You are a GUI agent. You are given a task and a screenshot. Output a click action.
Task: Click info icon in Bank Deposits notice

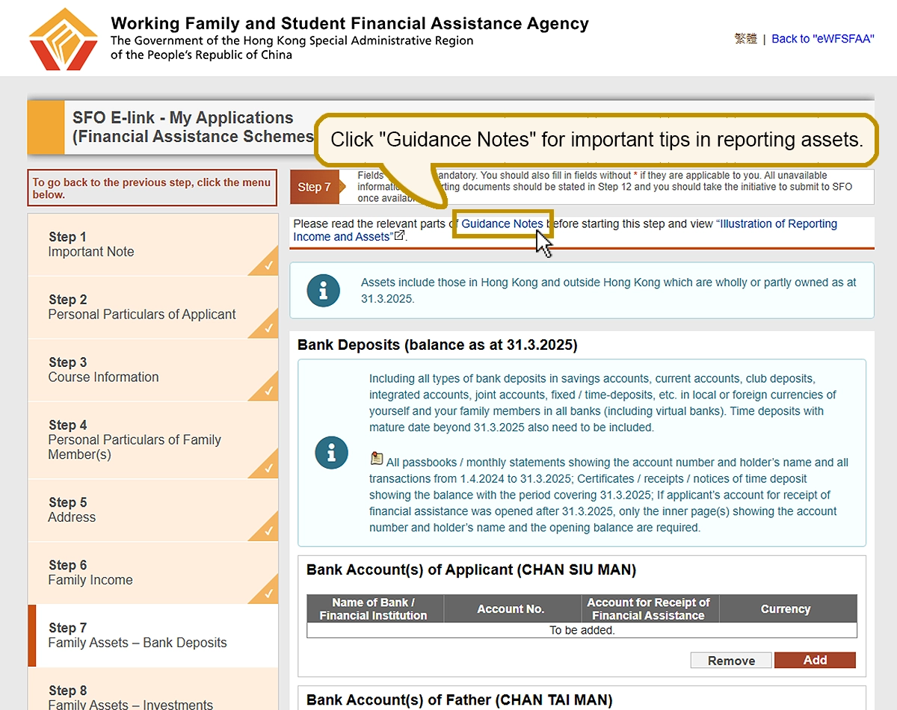click(x=332, y=453)
